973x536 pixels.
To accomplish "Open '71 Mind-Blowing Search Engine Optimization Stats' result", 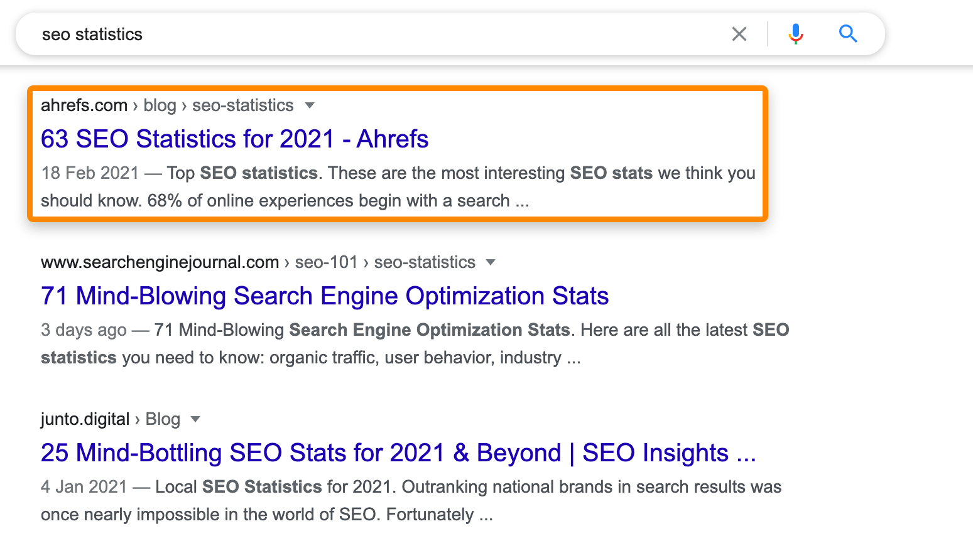I will point(324,296).
